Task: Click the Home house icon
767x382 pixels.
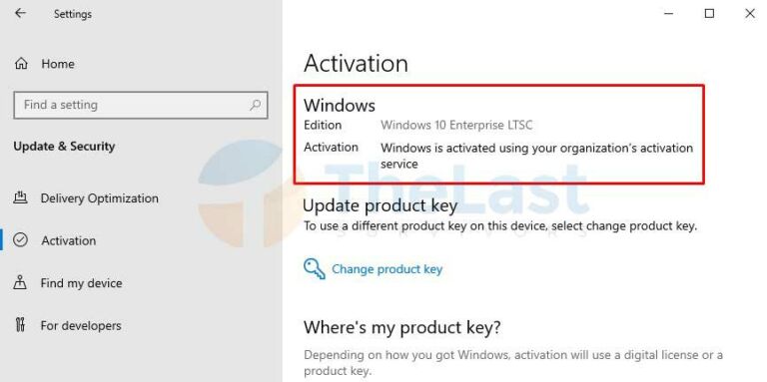Action: pyautogui.click(x=21, y=64)
